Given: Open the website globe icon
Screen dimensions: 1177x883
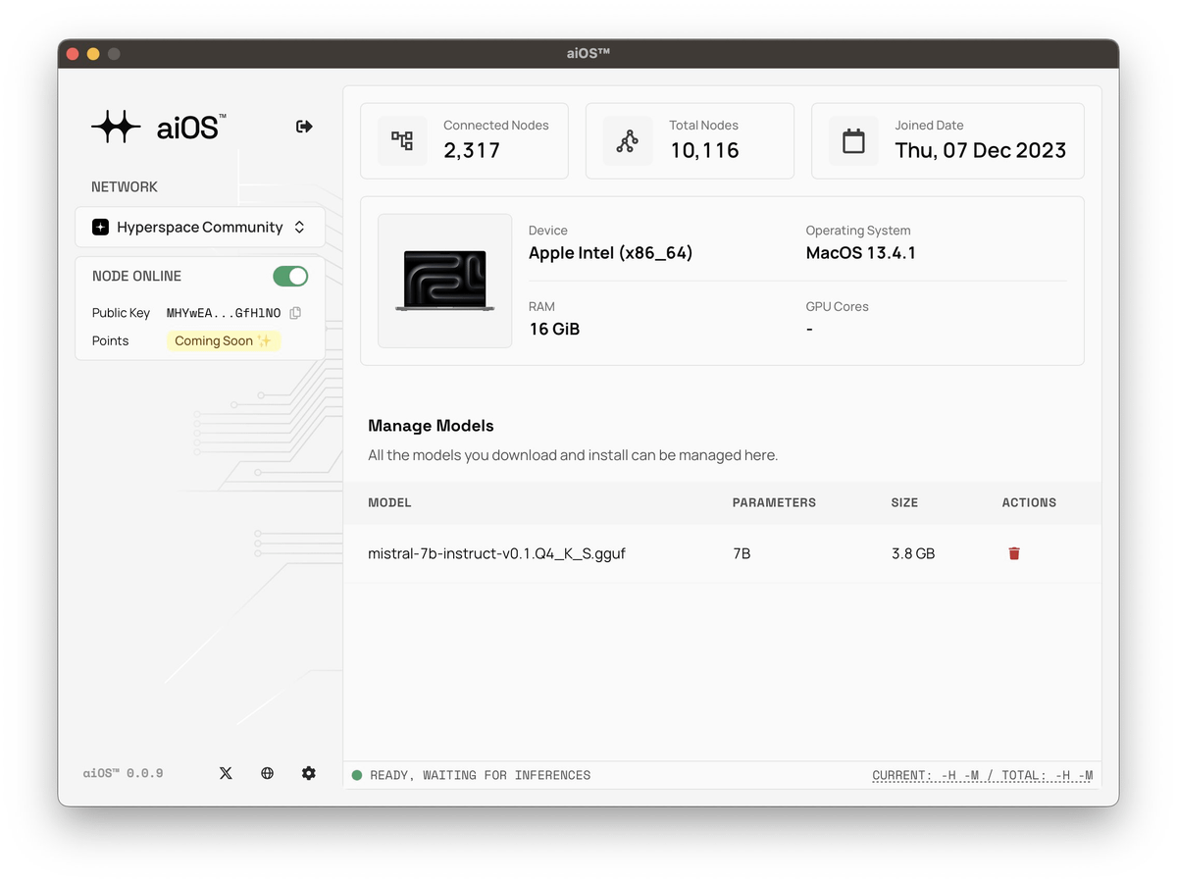Looking at the screenshot, I should [x=267, y=773].
